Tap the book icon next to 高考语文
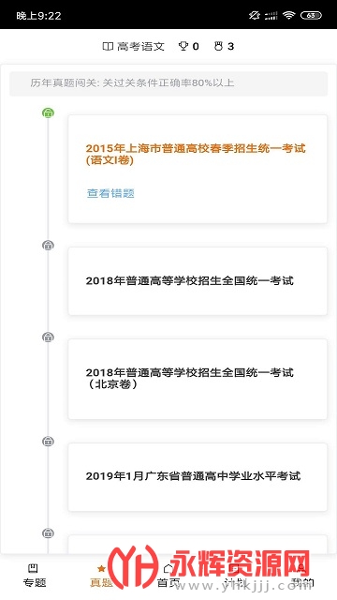Viewport: 337px width, 600px height. tap(109, 46)
